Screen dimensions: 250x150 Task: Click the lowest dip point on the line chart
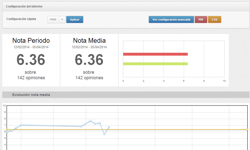tap(104, 134)
